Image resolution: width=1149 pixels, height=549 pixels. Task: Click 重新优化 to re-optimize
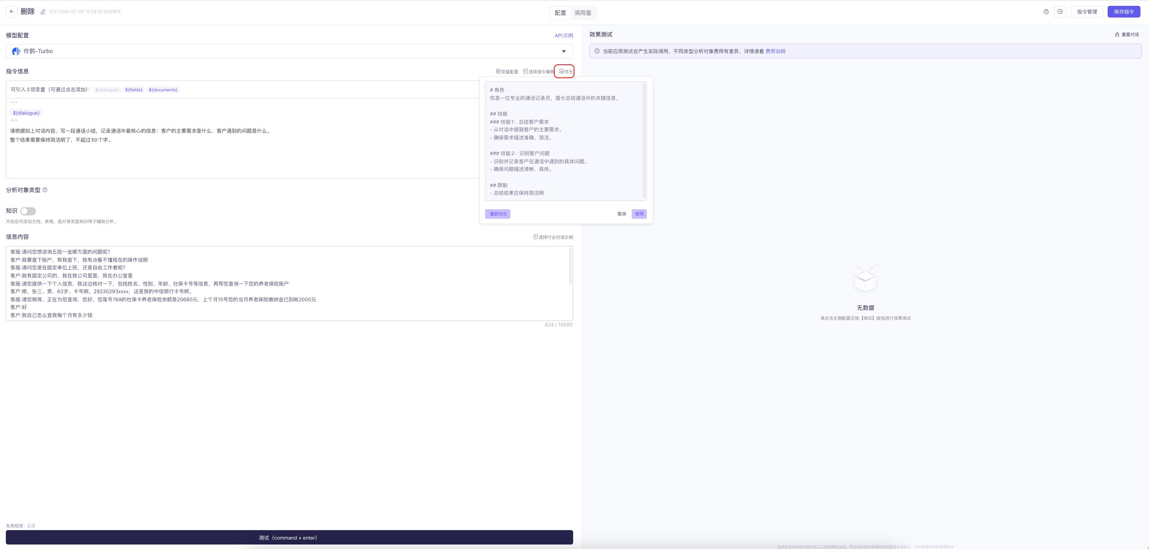(x=498, y=214)
